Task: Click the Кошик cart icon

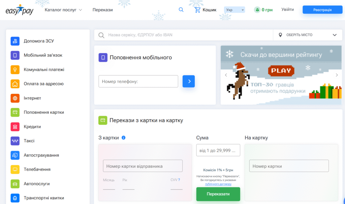Action: (197, 9)
